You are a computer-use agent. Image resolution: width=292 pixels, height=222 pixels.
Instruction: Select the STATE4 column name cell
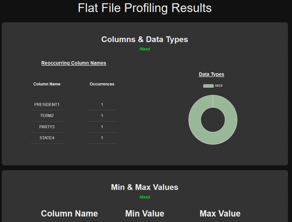click(47, 138)
